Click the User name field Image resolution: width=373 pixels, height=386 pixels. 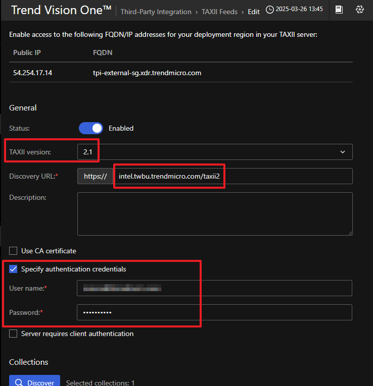click(215, 288)
